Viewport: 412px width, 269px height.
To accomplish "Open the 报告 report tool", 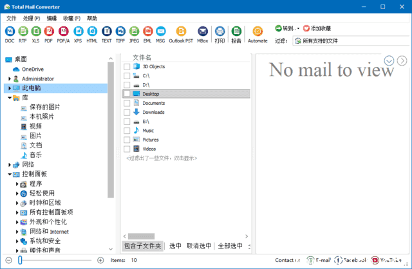I will (x=236, y=34).
